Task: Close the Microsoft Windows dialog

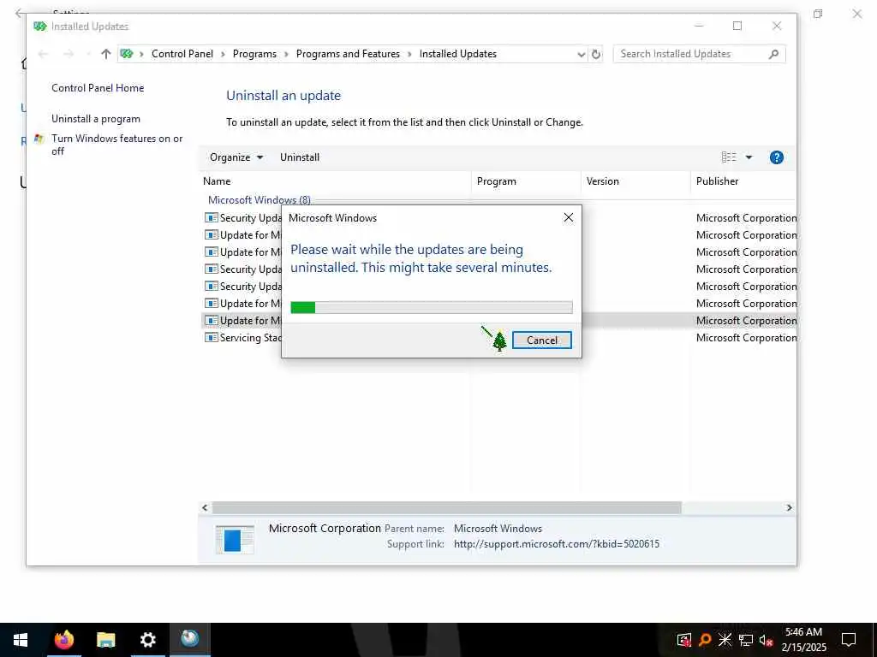Action: click(x=569, y=217)
